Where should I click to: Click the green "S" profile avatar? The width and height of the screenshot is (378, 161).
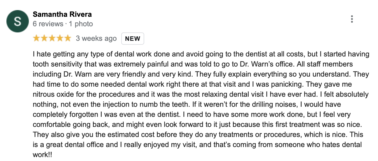point(17,21)
